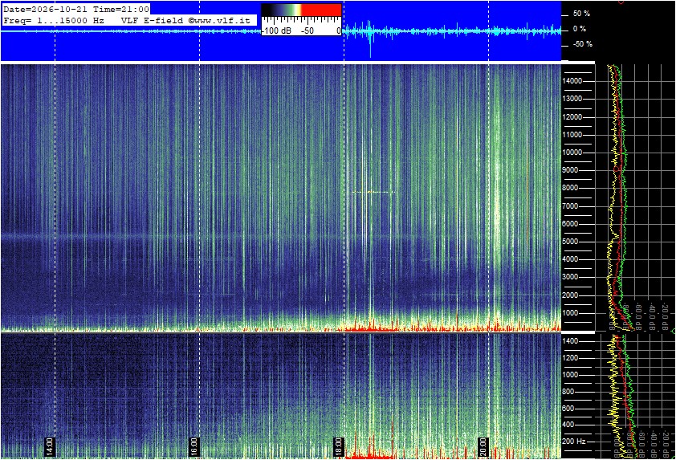This screenshot has height=460, width=676.
Task: Click the 6000 frequency axis label
Action: click(x=570, y=224)
